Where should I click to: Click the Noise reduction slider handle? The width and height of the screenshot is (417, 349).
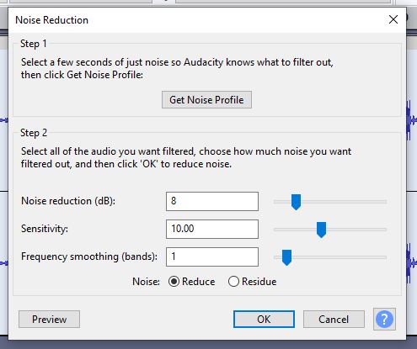pyautogui.click(x=296, y=202)
